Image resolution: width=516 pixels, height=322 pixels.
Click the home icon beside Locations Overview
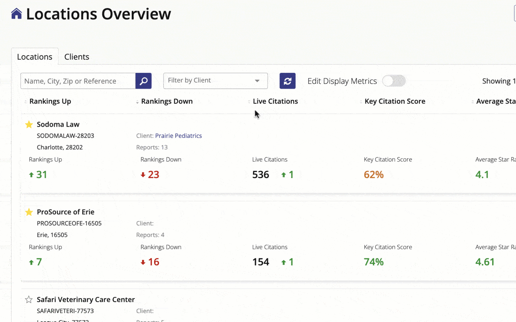coord(16,14)
